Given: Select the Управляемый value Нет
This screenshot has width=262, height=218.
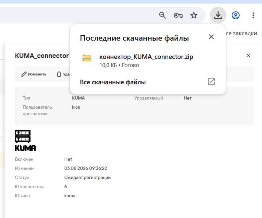Looking at the screenshot, I should click(188, 98).
